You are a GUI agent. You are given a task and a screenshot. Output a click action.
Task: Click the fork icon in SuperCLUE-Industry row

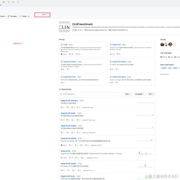pos(67,107)
